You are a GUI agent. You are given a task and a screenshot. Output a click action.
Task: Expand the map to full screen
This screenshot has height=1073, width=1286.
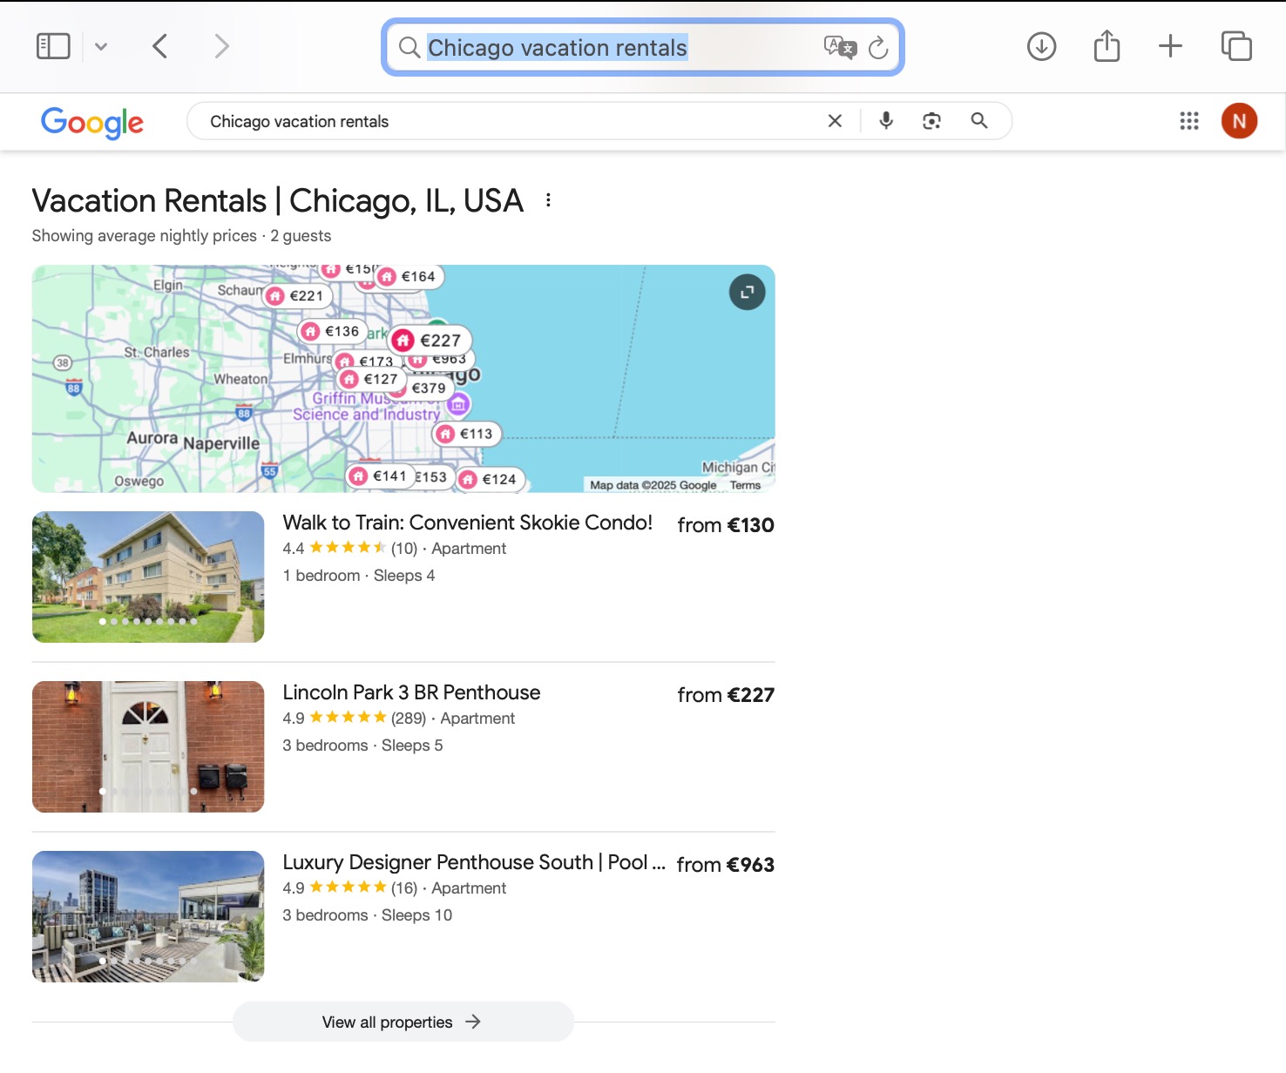tap(746, 293)
